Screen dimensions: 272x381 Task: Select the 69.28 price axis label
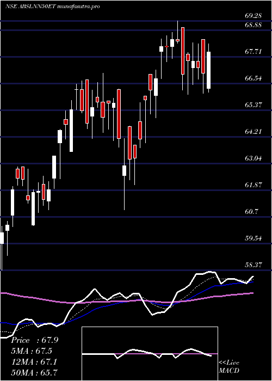point(254,16)
